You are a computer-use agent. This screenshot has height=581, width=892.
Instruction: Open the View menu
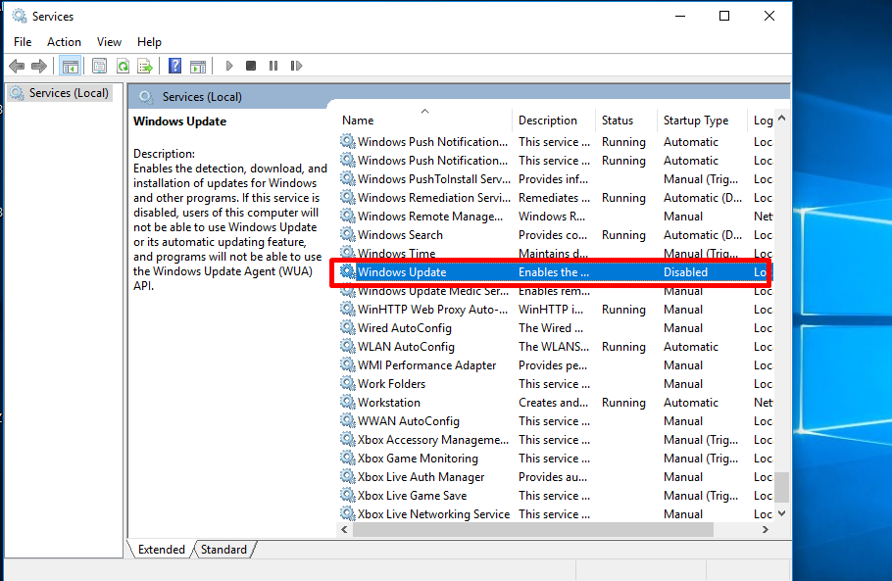pyautogui.click(x=109, y=42)
